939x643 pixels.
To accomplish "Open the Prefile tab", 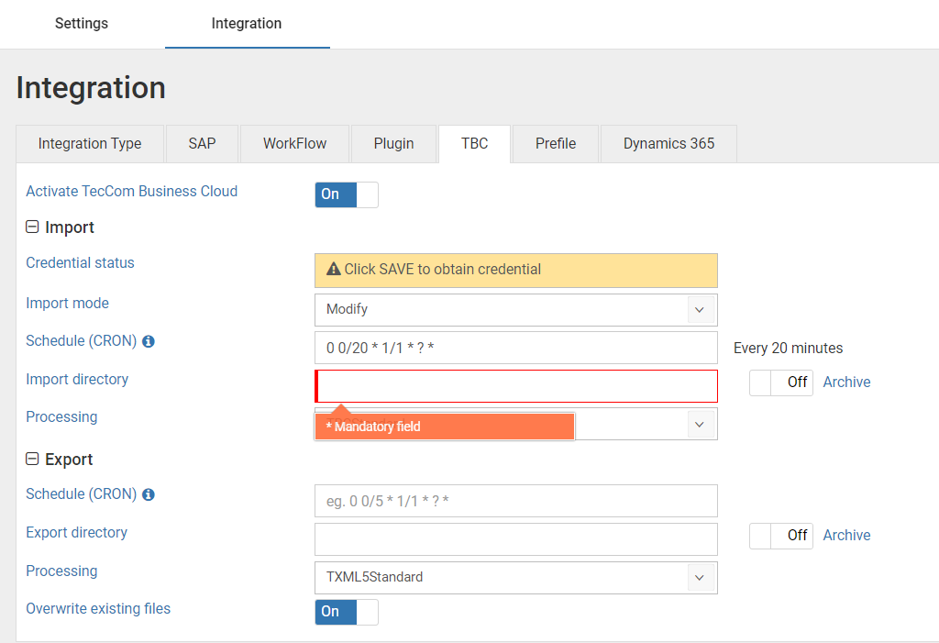I will coord(556,144).
